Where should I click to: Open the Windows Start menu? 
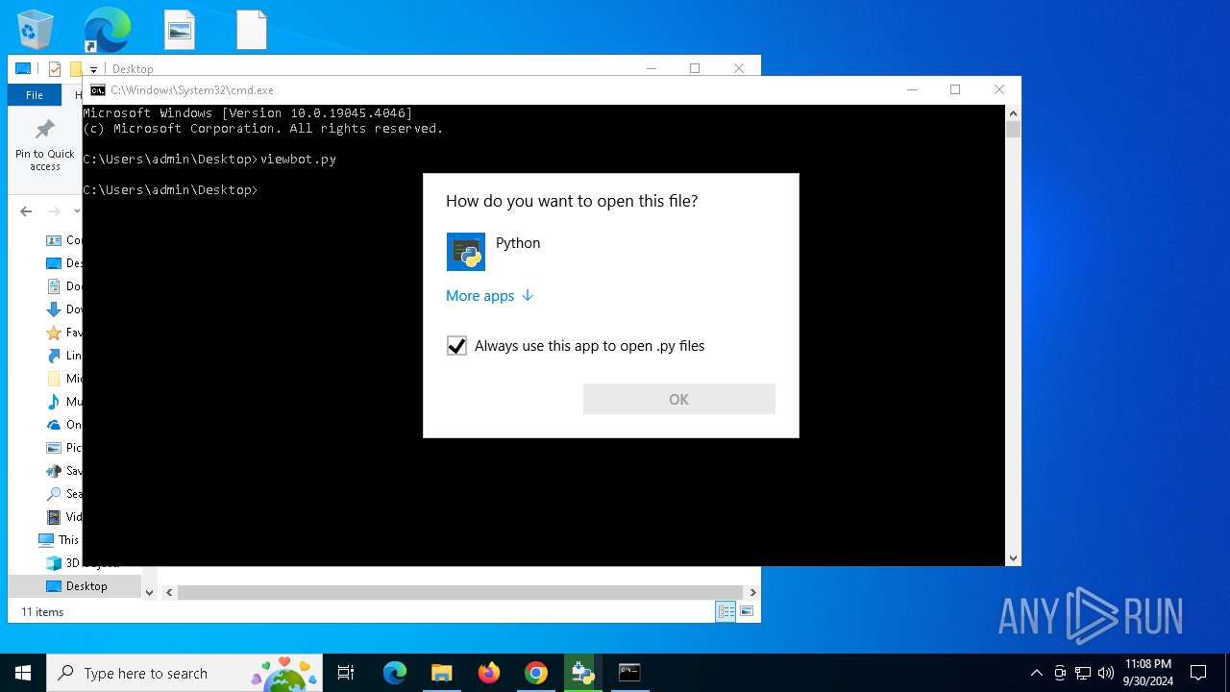[x=23, y=673]
